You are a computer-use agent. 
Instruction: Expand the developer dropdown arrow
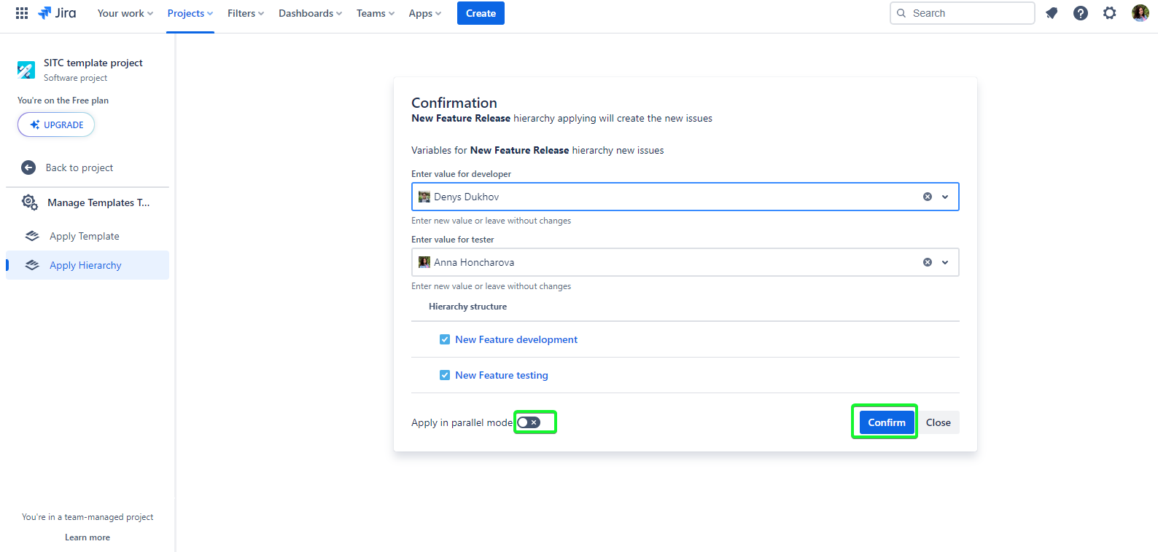tap(945, 197)
